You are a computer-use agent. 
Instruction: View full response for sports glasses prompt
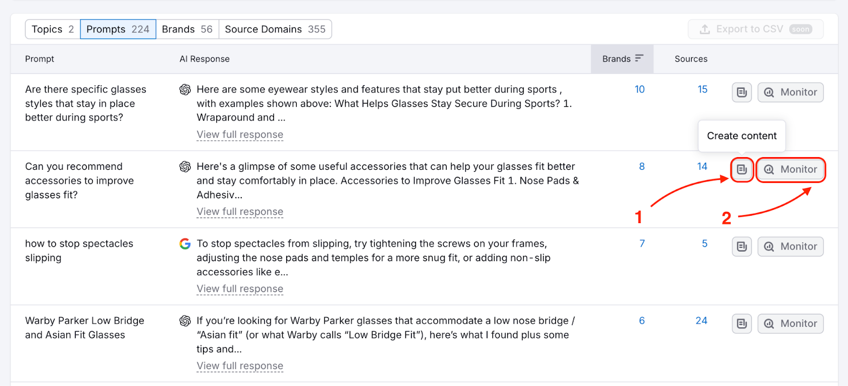(x=240, y=135)
